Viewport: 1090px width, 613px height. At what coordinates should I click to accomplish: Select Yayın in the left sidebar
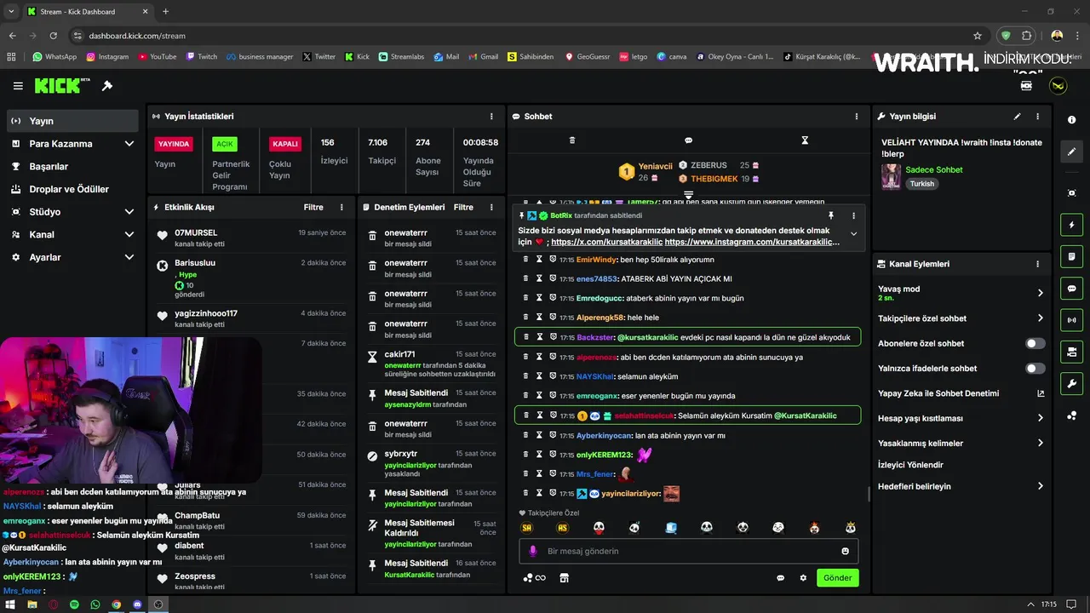pyautogui.click(x=72, y=121)
